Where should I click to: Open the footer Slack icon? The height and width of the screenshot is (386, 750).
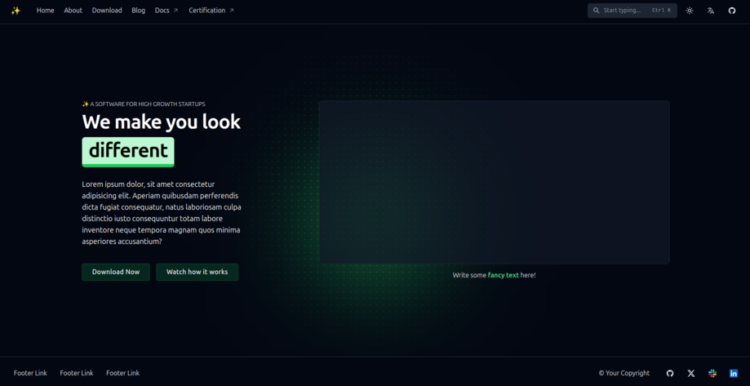click(x=712, y=373)
